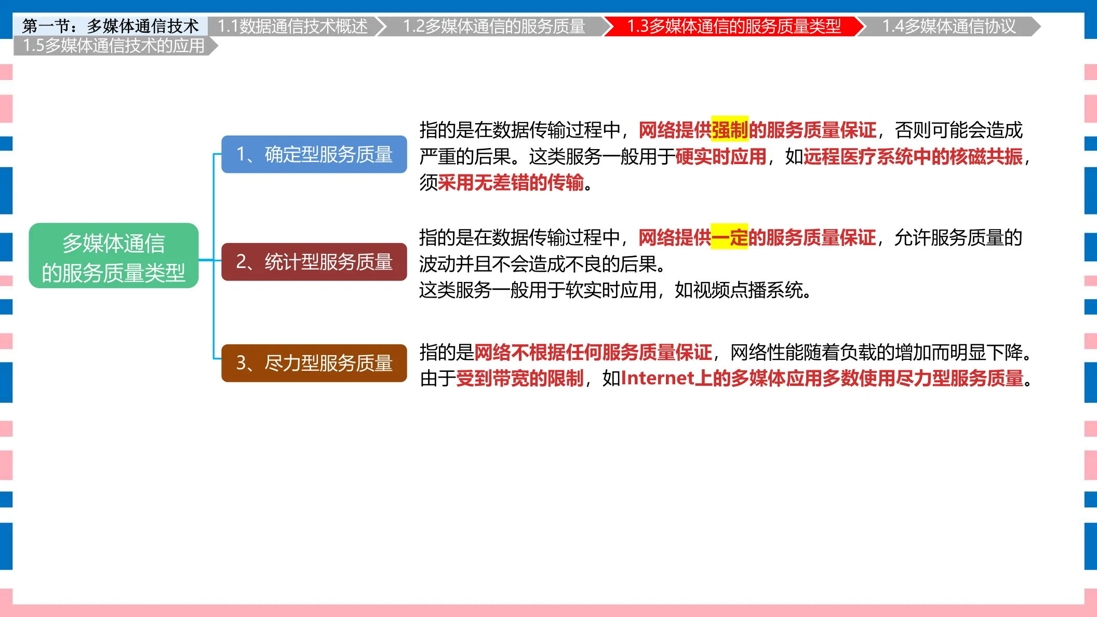Click the line mentioning 视频点播系统
The width and height of the screenshot is (1097, 617).
tap(616, 290)
